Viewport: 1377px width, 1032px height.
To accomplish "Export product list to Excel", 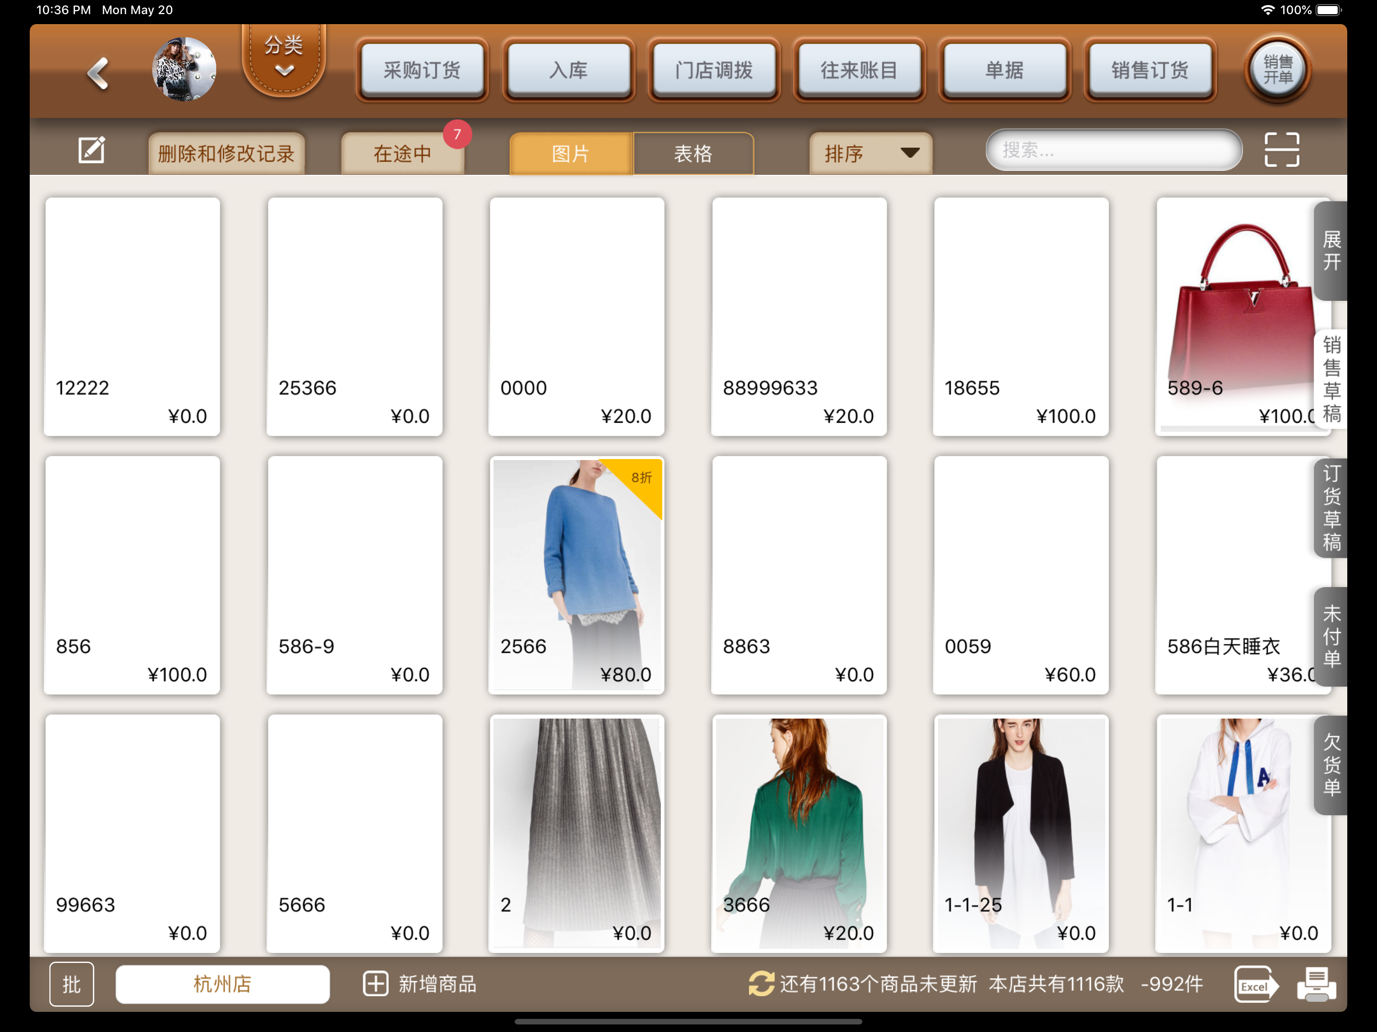I will (x=1255, y=985).
